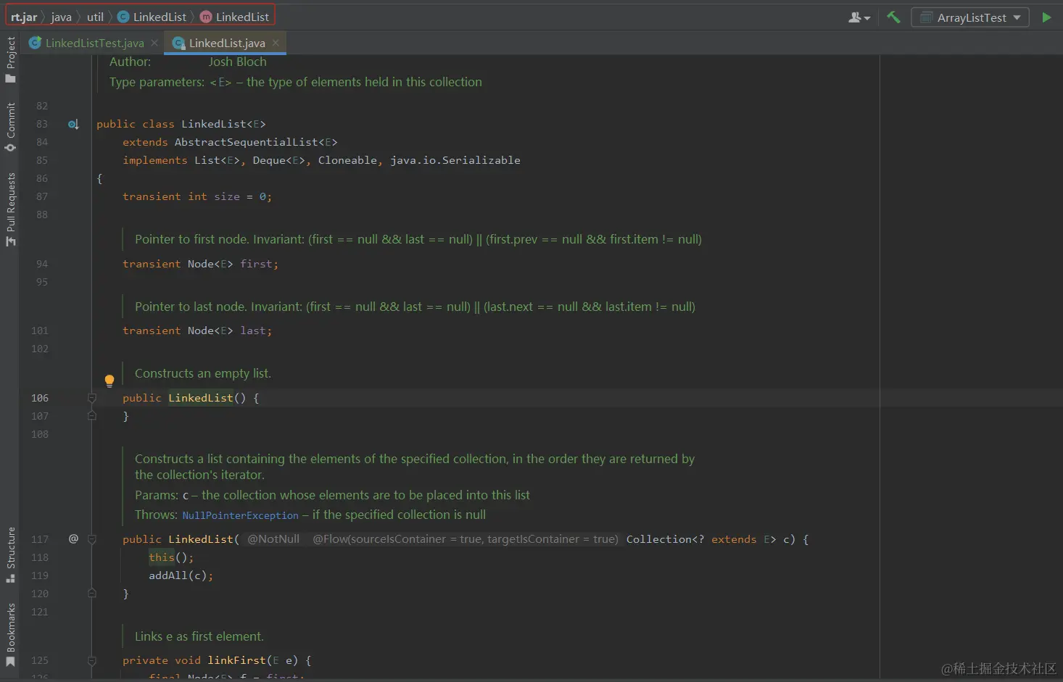
Task: Click the implementations gutter icon on line 83
Action: (x=73, y=125)
